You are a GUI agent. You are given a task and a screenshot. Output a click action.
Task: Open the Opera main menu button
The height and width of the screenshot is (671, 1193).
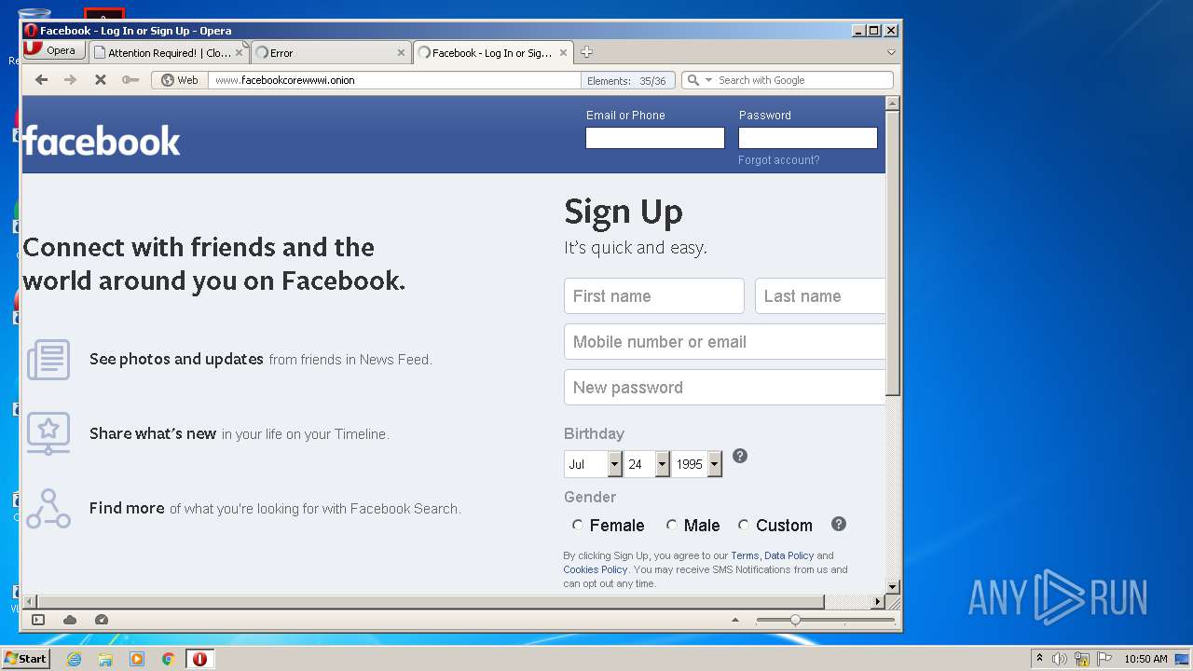click(x=53, y=50)
